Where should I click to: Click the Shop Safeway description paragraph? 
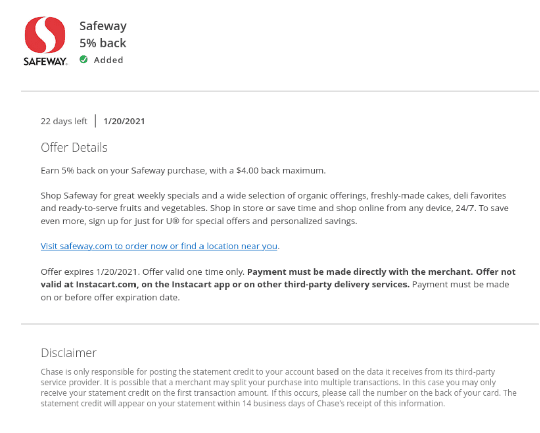pos(275,208)
